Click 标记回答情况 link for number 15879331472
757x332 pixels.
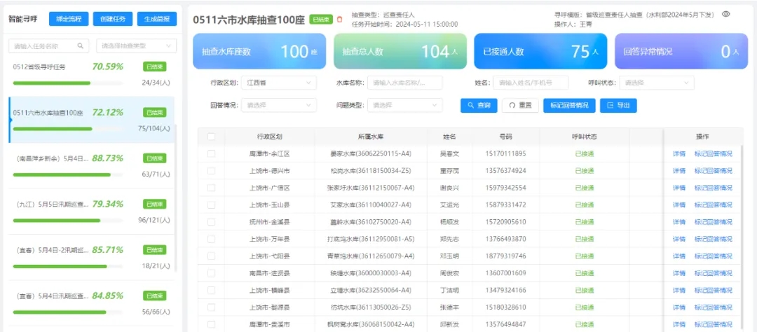click(713, 205)
